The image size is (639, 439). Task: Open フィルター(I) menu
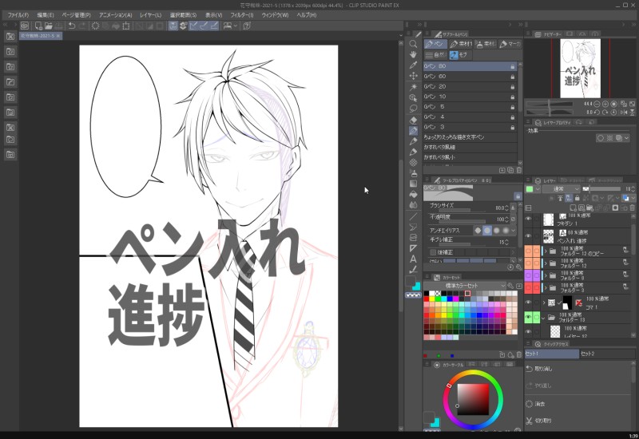point(242,15)
